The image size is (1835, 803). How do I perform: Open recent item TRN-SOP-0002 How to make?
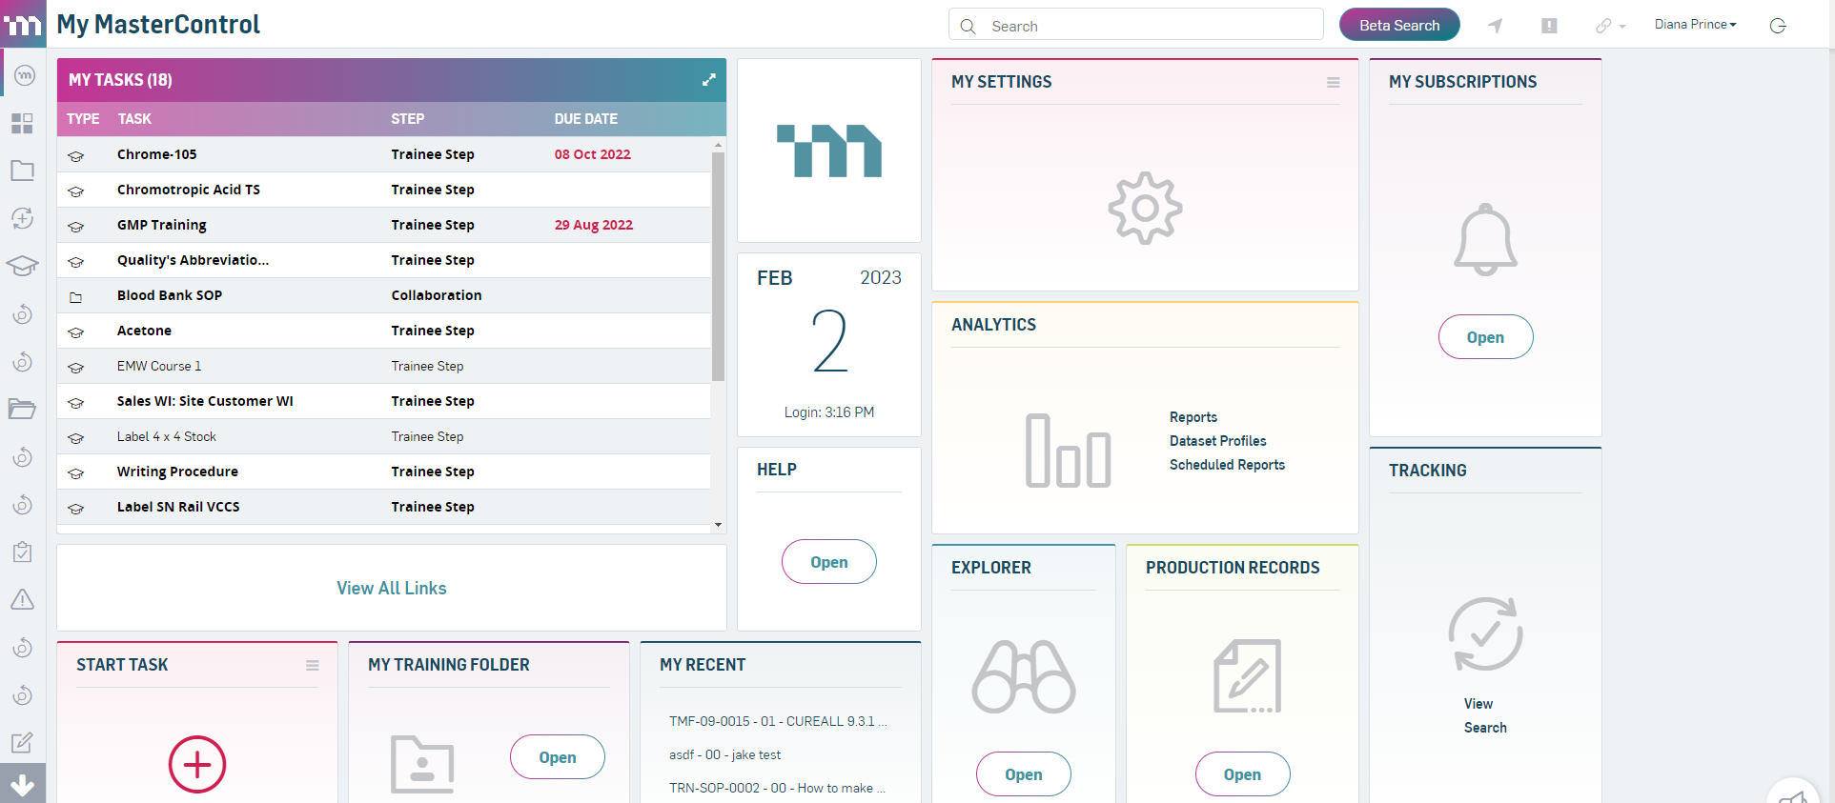778,788
